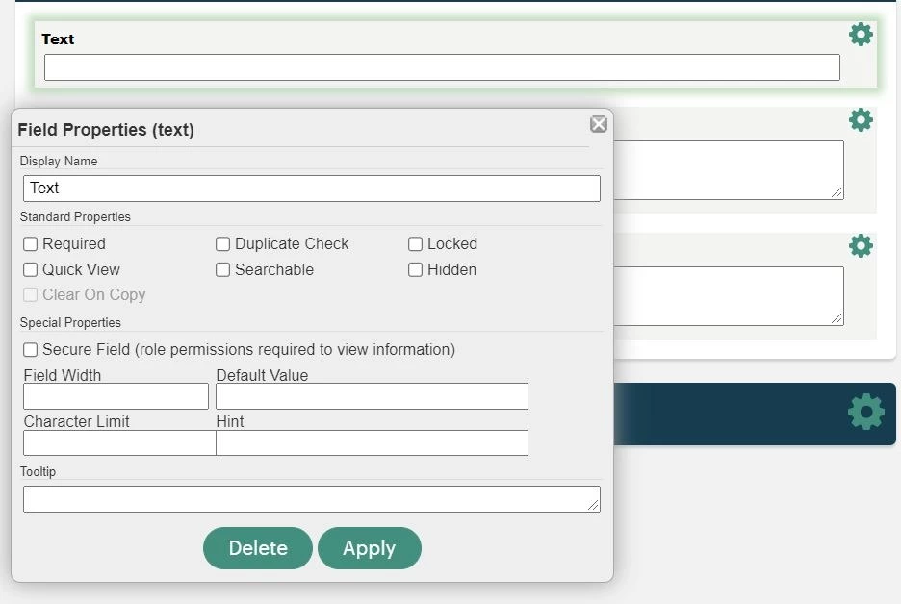This screenshot has height=604, width=901.
Task: Focus the Field Width input box
Action: click(116, 396)
